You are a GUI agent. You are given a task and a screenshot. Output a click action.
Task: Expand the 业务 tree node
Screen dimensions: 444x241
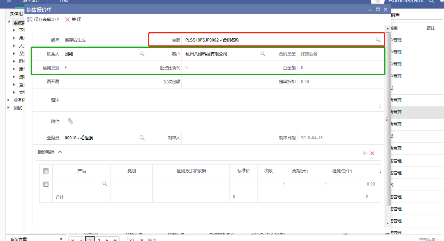(9, 100)
